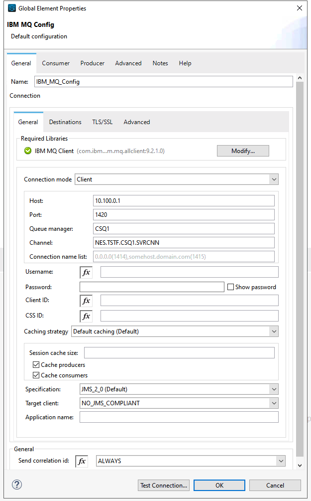Click the Queue manager field CSQ1
The image size is (311, 501).
(184, 228)
